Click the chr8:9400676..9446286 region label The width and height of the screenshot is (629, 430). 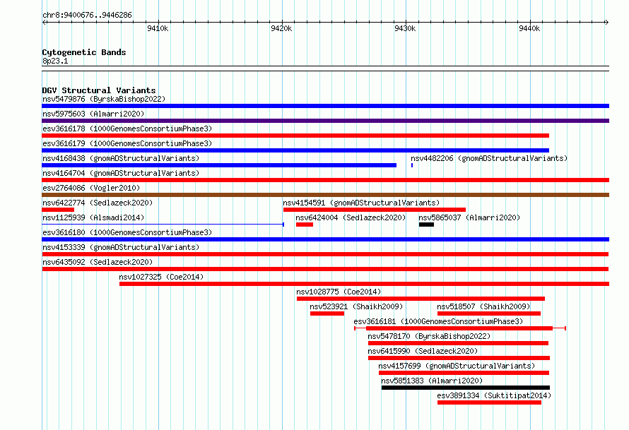point(87,15)
